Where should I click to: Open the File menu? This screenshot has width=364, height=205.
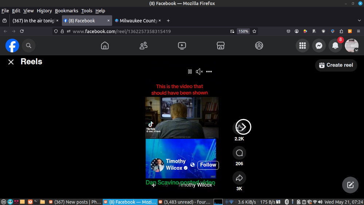point(5,11)
